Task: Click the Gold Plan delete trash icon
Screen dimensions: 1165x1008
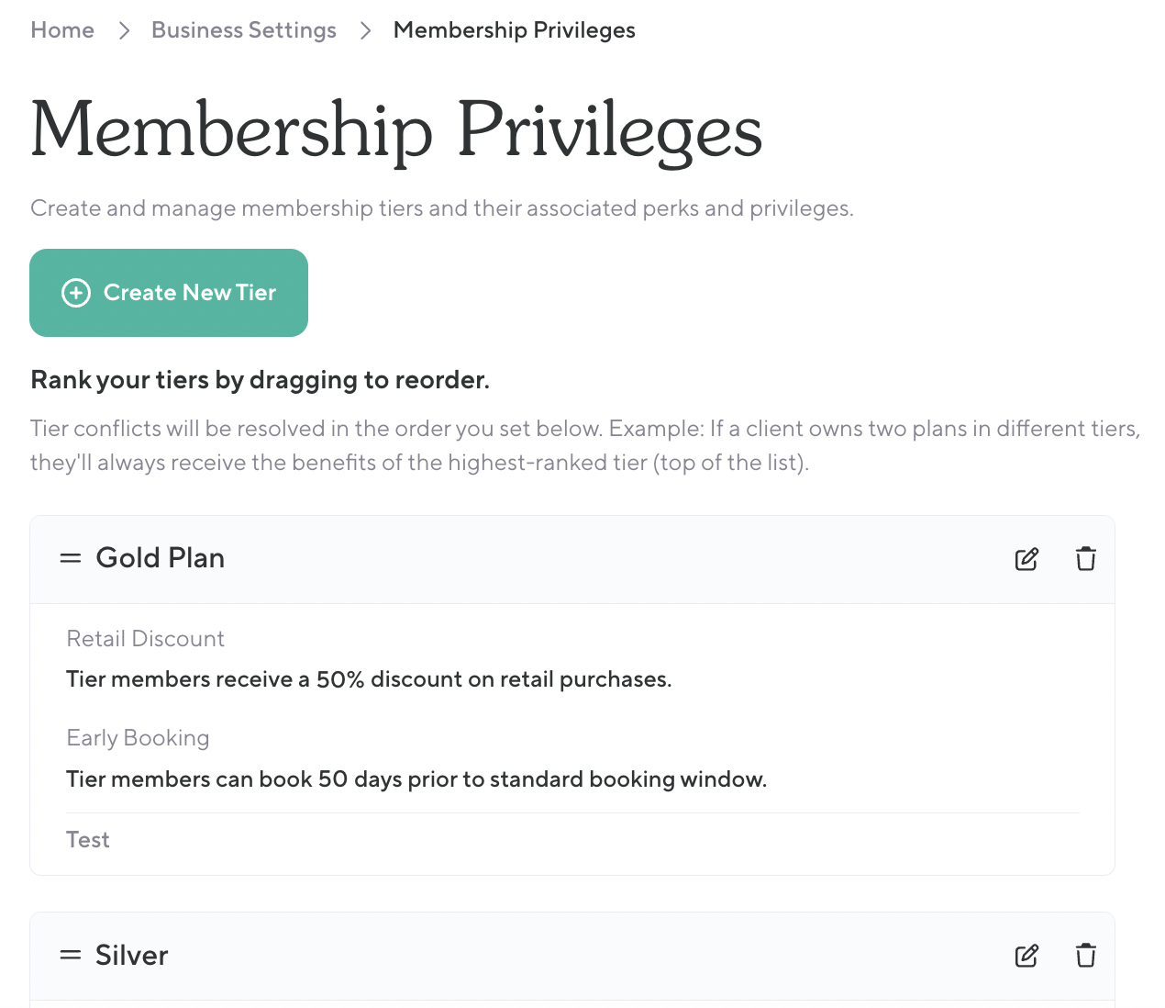Action: (1085, 559)
